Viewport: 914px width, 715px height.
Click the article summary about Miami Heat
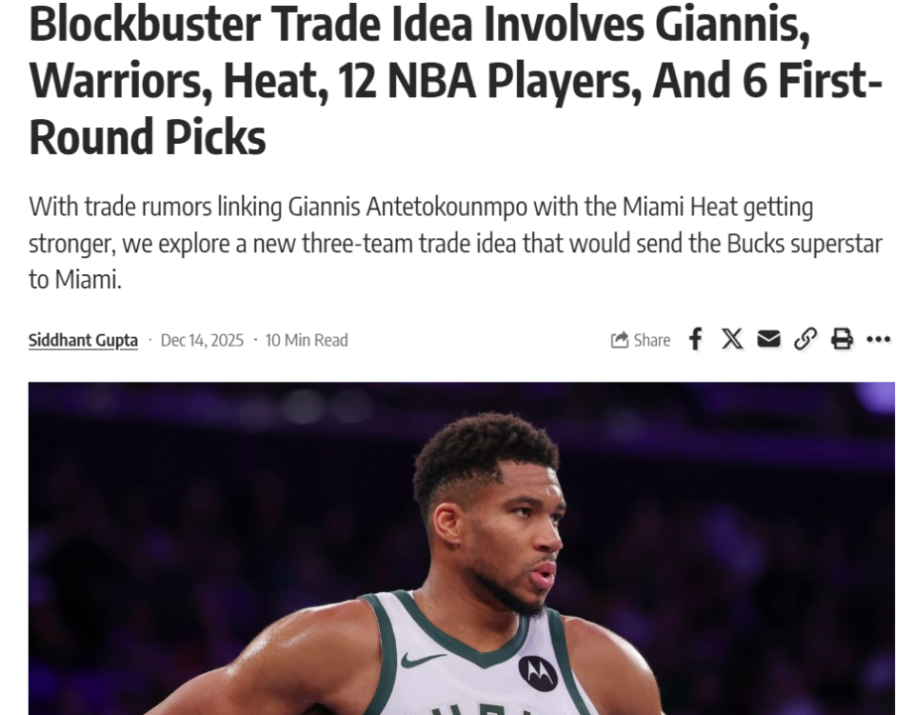[455, 244]
